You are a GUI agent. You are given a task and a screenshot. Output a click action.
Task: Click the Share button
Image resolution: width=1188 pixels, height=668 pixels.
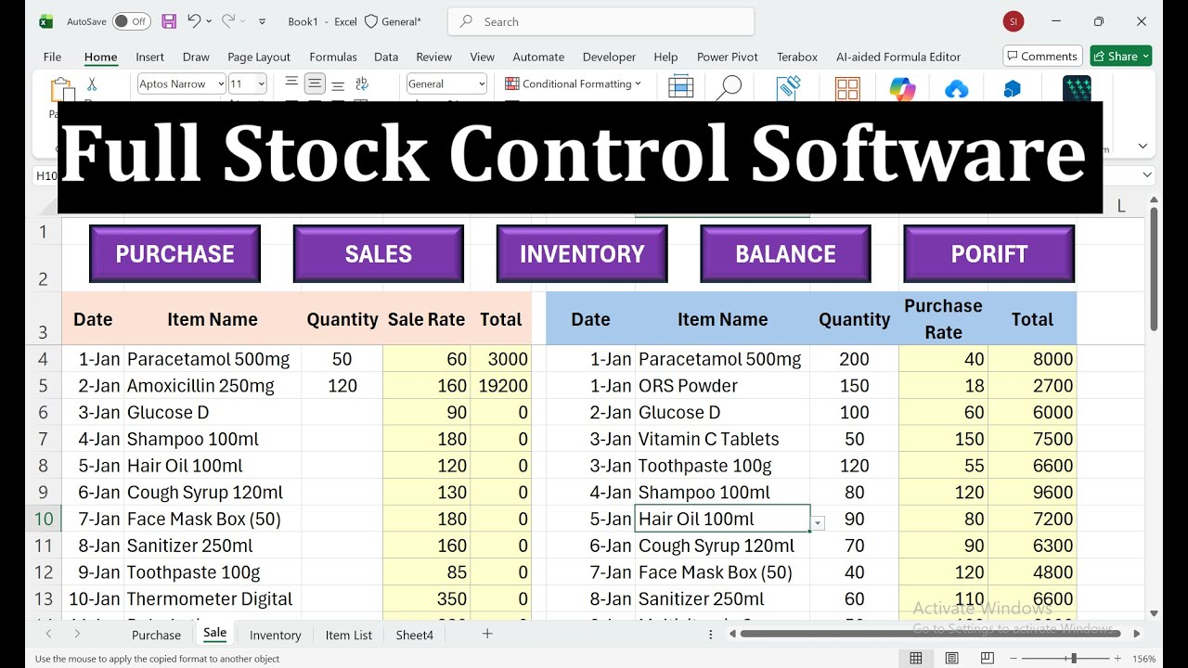pos(1121,56)
